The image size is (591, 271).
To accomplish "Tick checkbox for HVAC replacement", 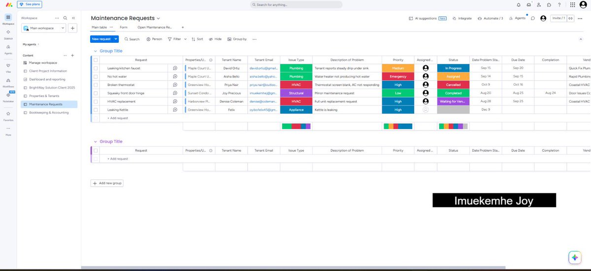I will 96,101.
